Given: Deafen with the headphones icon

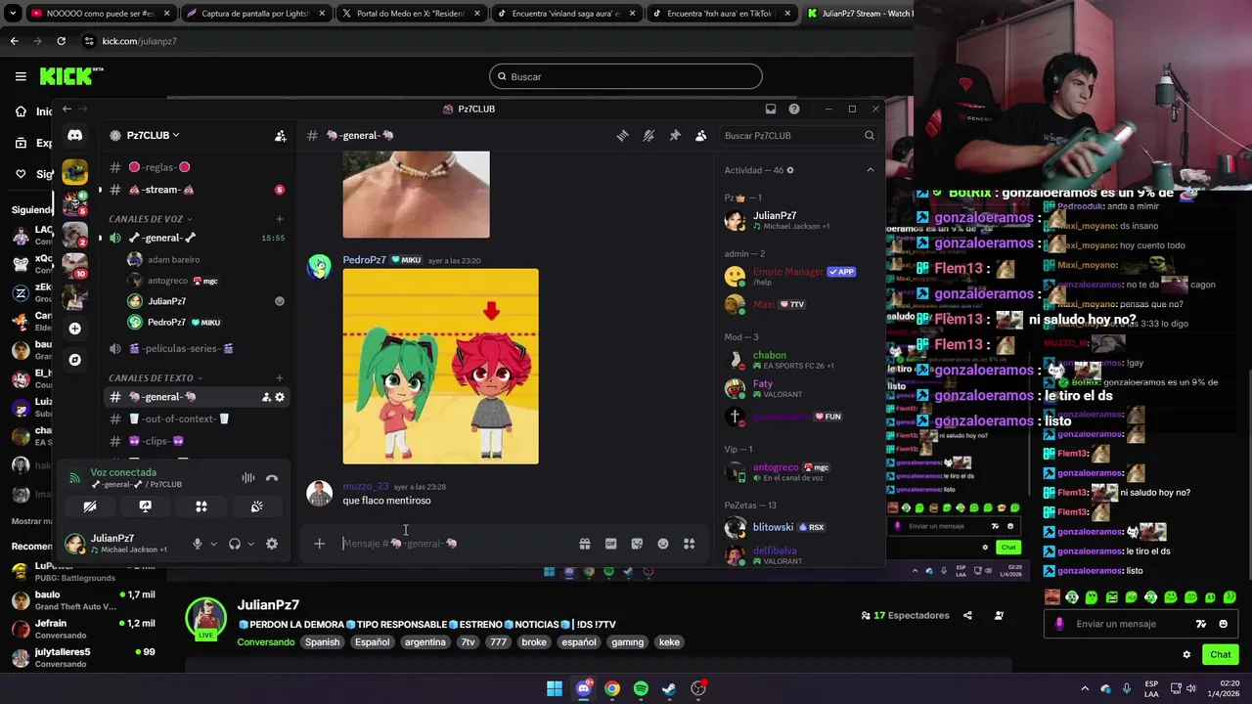Looking at the screenshot, I should click(235, 544).
